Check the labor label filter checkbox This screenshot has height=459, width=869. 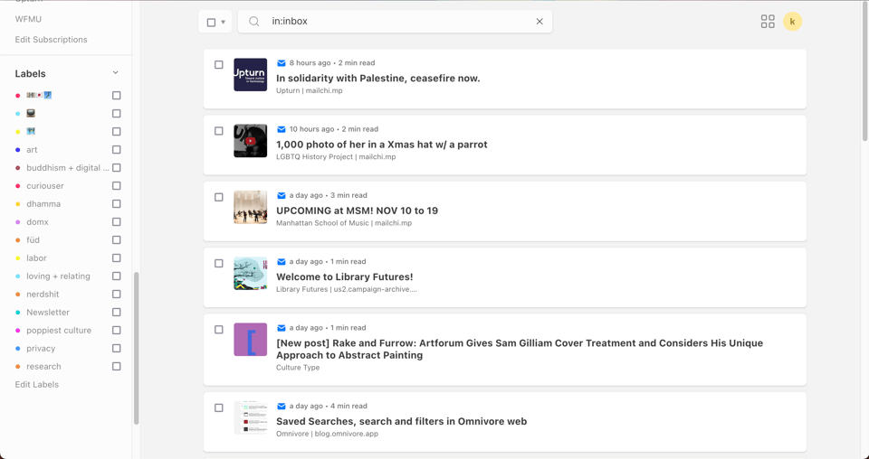click(117, 258)
